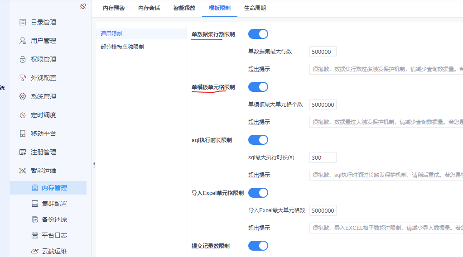463x257 pixels.
Task: Click the pin icon above the sidebar
Action: 83,6
